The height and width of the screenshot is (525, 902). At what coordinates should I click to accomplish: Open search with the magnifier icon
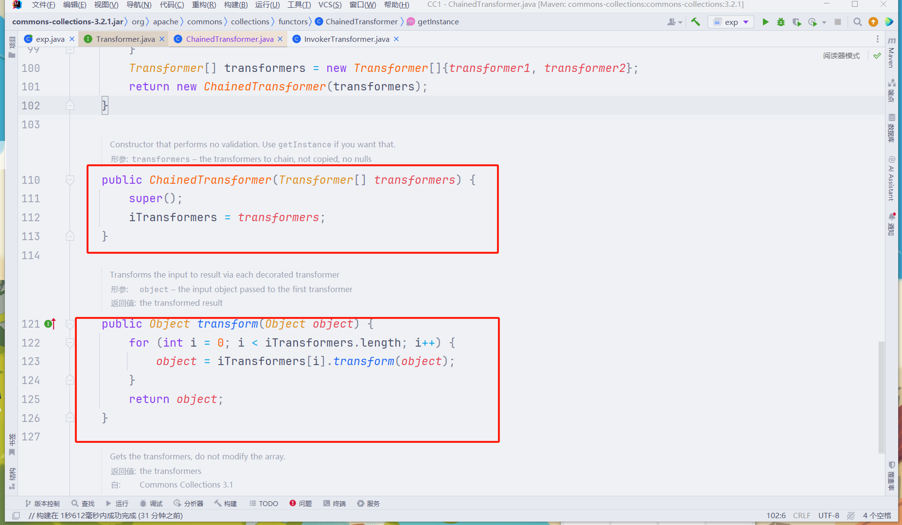[x=857, y=22]
